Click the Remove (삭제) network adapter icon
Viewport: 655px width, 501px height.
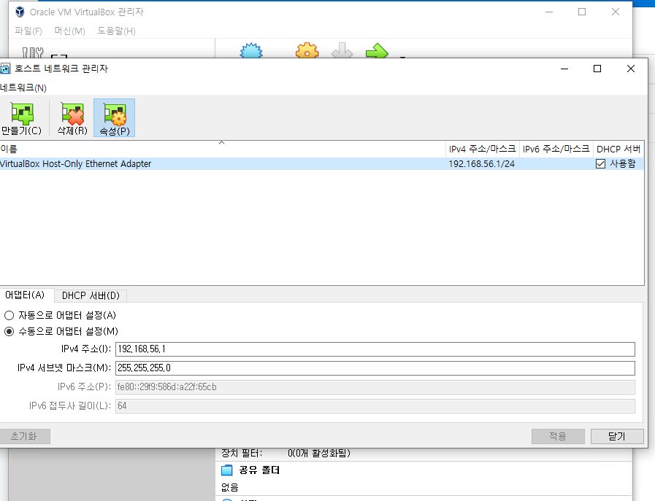click(73, 114)
